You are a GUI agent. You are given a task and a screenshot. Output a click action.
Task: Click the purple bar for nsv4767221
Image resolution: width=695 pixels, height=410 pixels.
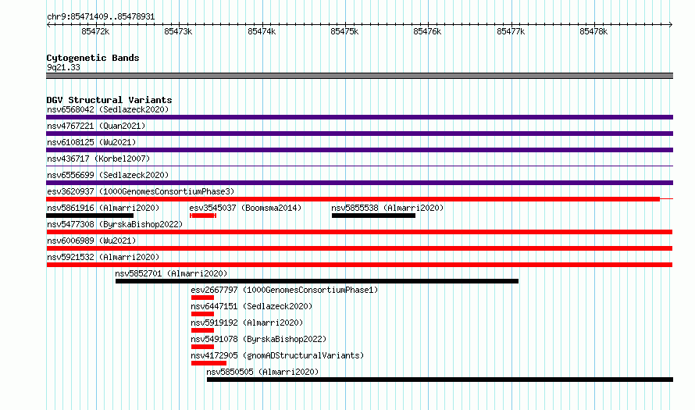pos(359,134)
